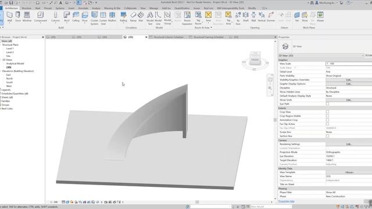The height and width of the screenshot is (209, 372).
Task: Open the Level 1 structural plan
Action: tap(10, 48)
